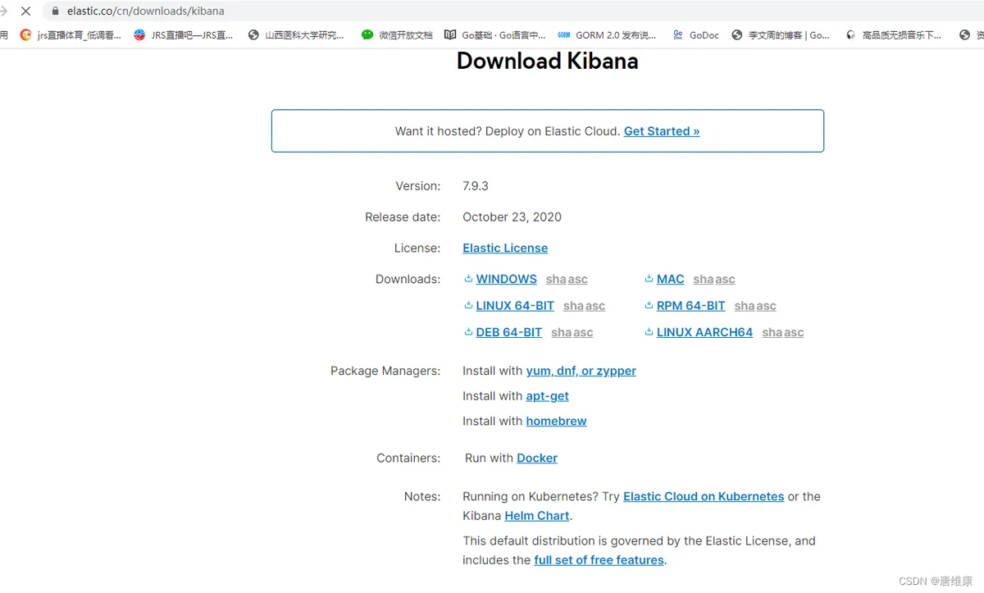Click download icon beside DEB 64-BIT
Image resolution: width=984 pixels, height=593 pixels.
(x=468, y=332)
